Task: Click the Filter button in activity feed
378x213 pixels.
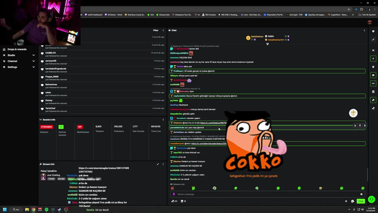Action: click(x=156, y=30)
